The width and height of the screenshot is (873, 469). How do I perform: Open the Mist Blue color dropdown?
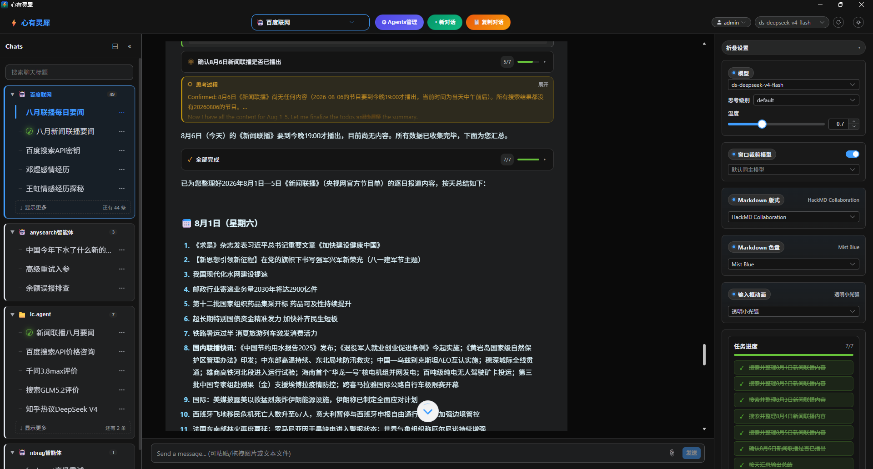click(x=793, y=264)
